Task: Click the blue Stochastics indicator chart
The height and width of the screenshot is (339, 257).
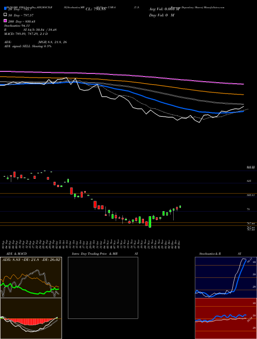Action: (226, 277)
